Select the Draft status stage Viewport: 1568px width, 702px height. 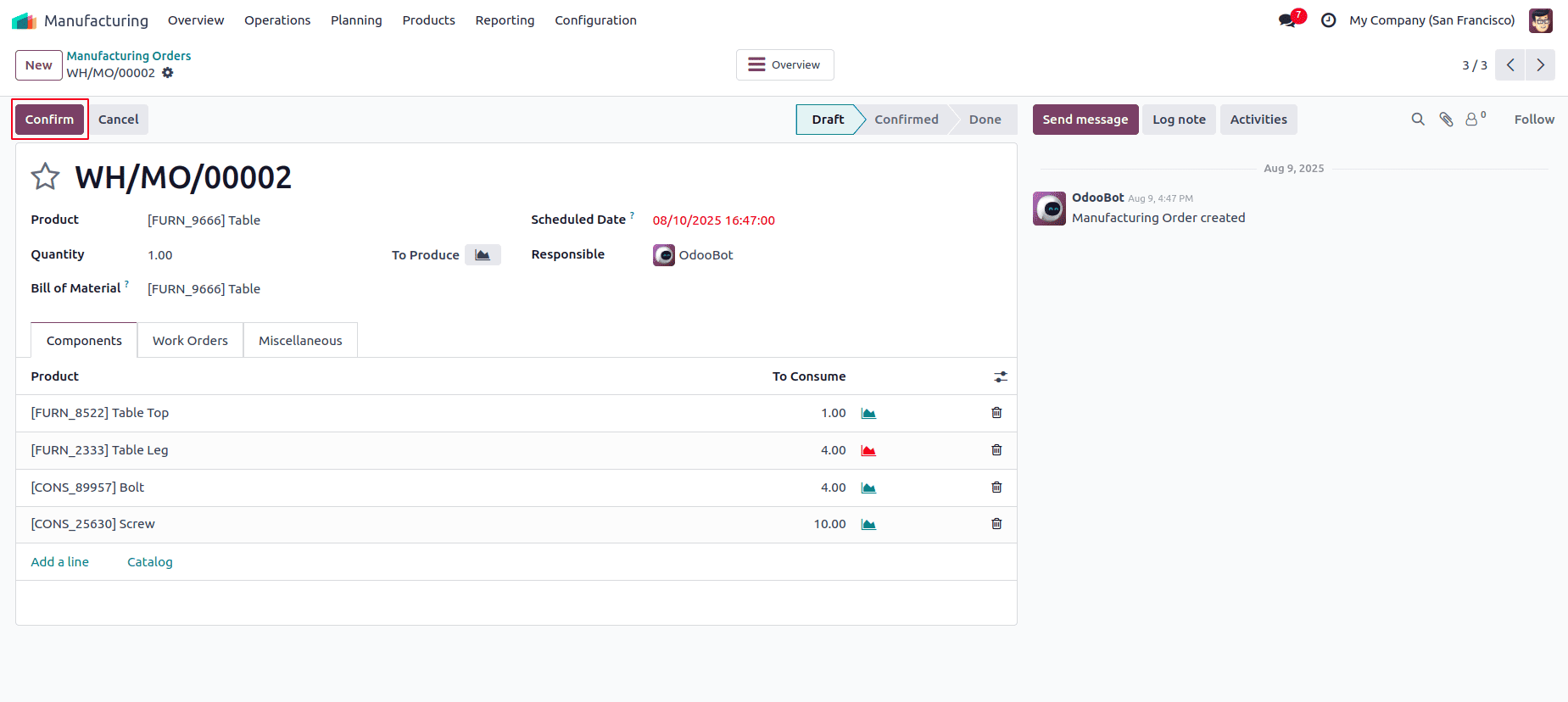(x=828, y=120)
